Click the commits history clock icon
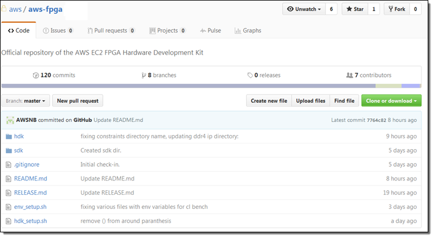 [36, 75]
